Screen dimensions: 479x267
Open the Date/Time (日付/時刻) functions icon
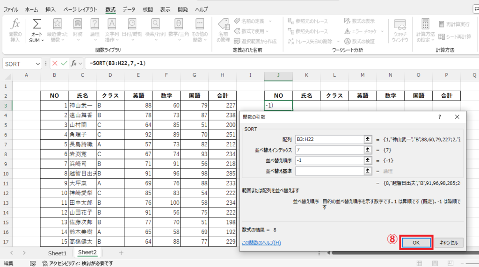pyautogui.click(x=132, y=24)
